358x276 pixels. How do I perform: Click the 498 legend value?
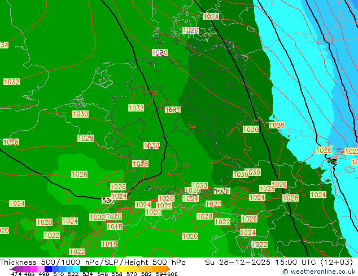coord(44,274)
